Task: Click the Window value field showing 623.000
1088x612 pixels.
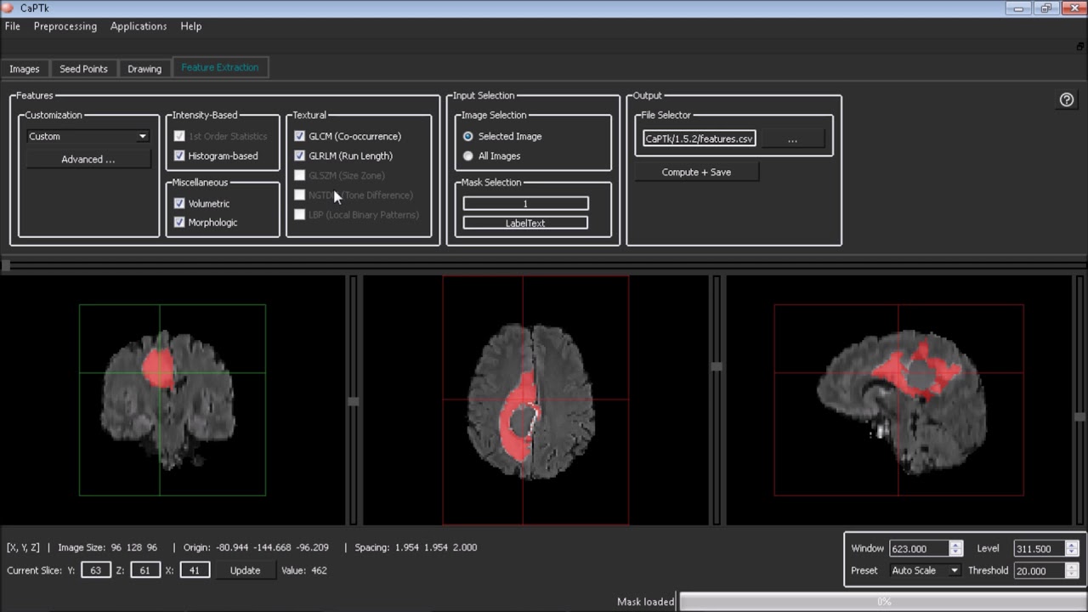Action: [919, 549]
